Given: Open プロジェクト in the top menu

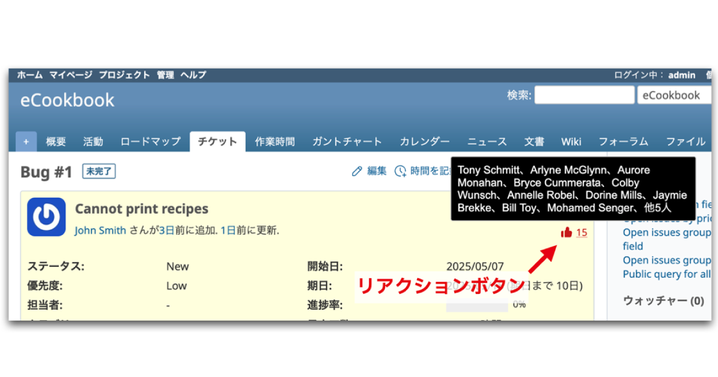Looking at the screenshot, I should click(124, 75).
